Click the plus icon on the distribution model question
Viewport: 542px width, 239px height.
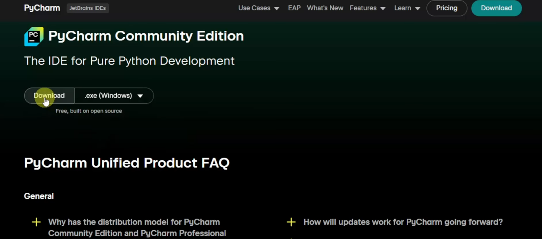pos(36,222)
